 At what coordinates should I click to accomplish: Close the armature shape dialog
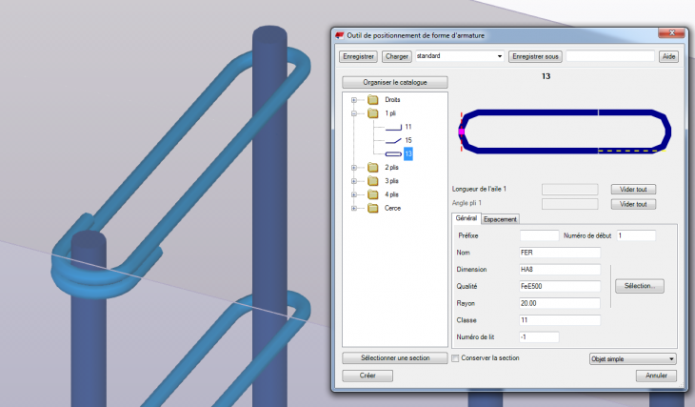point(671,33)
